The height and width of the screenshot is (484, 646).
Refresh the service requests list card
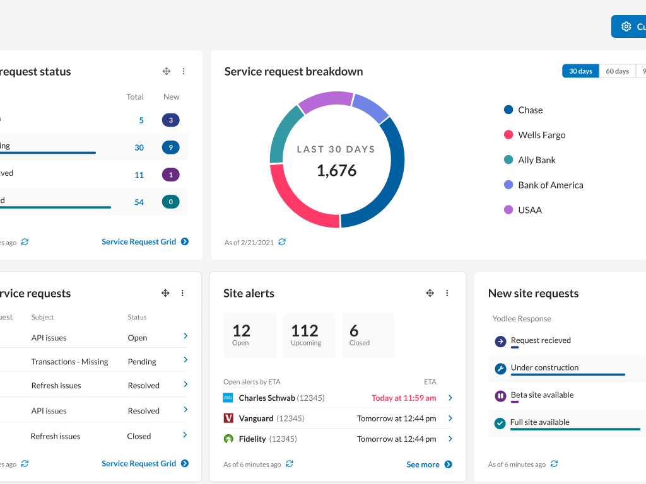pos(25,464)
